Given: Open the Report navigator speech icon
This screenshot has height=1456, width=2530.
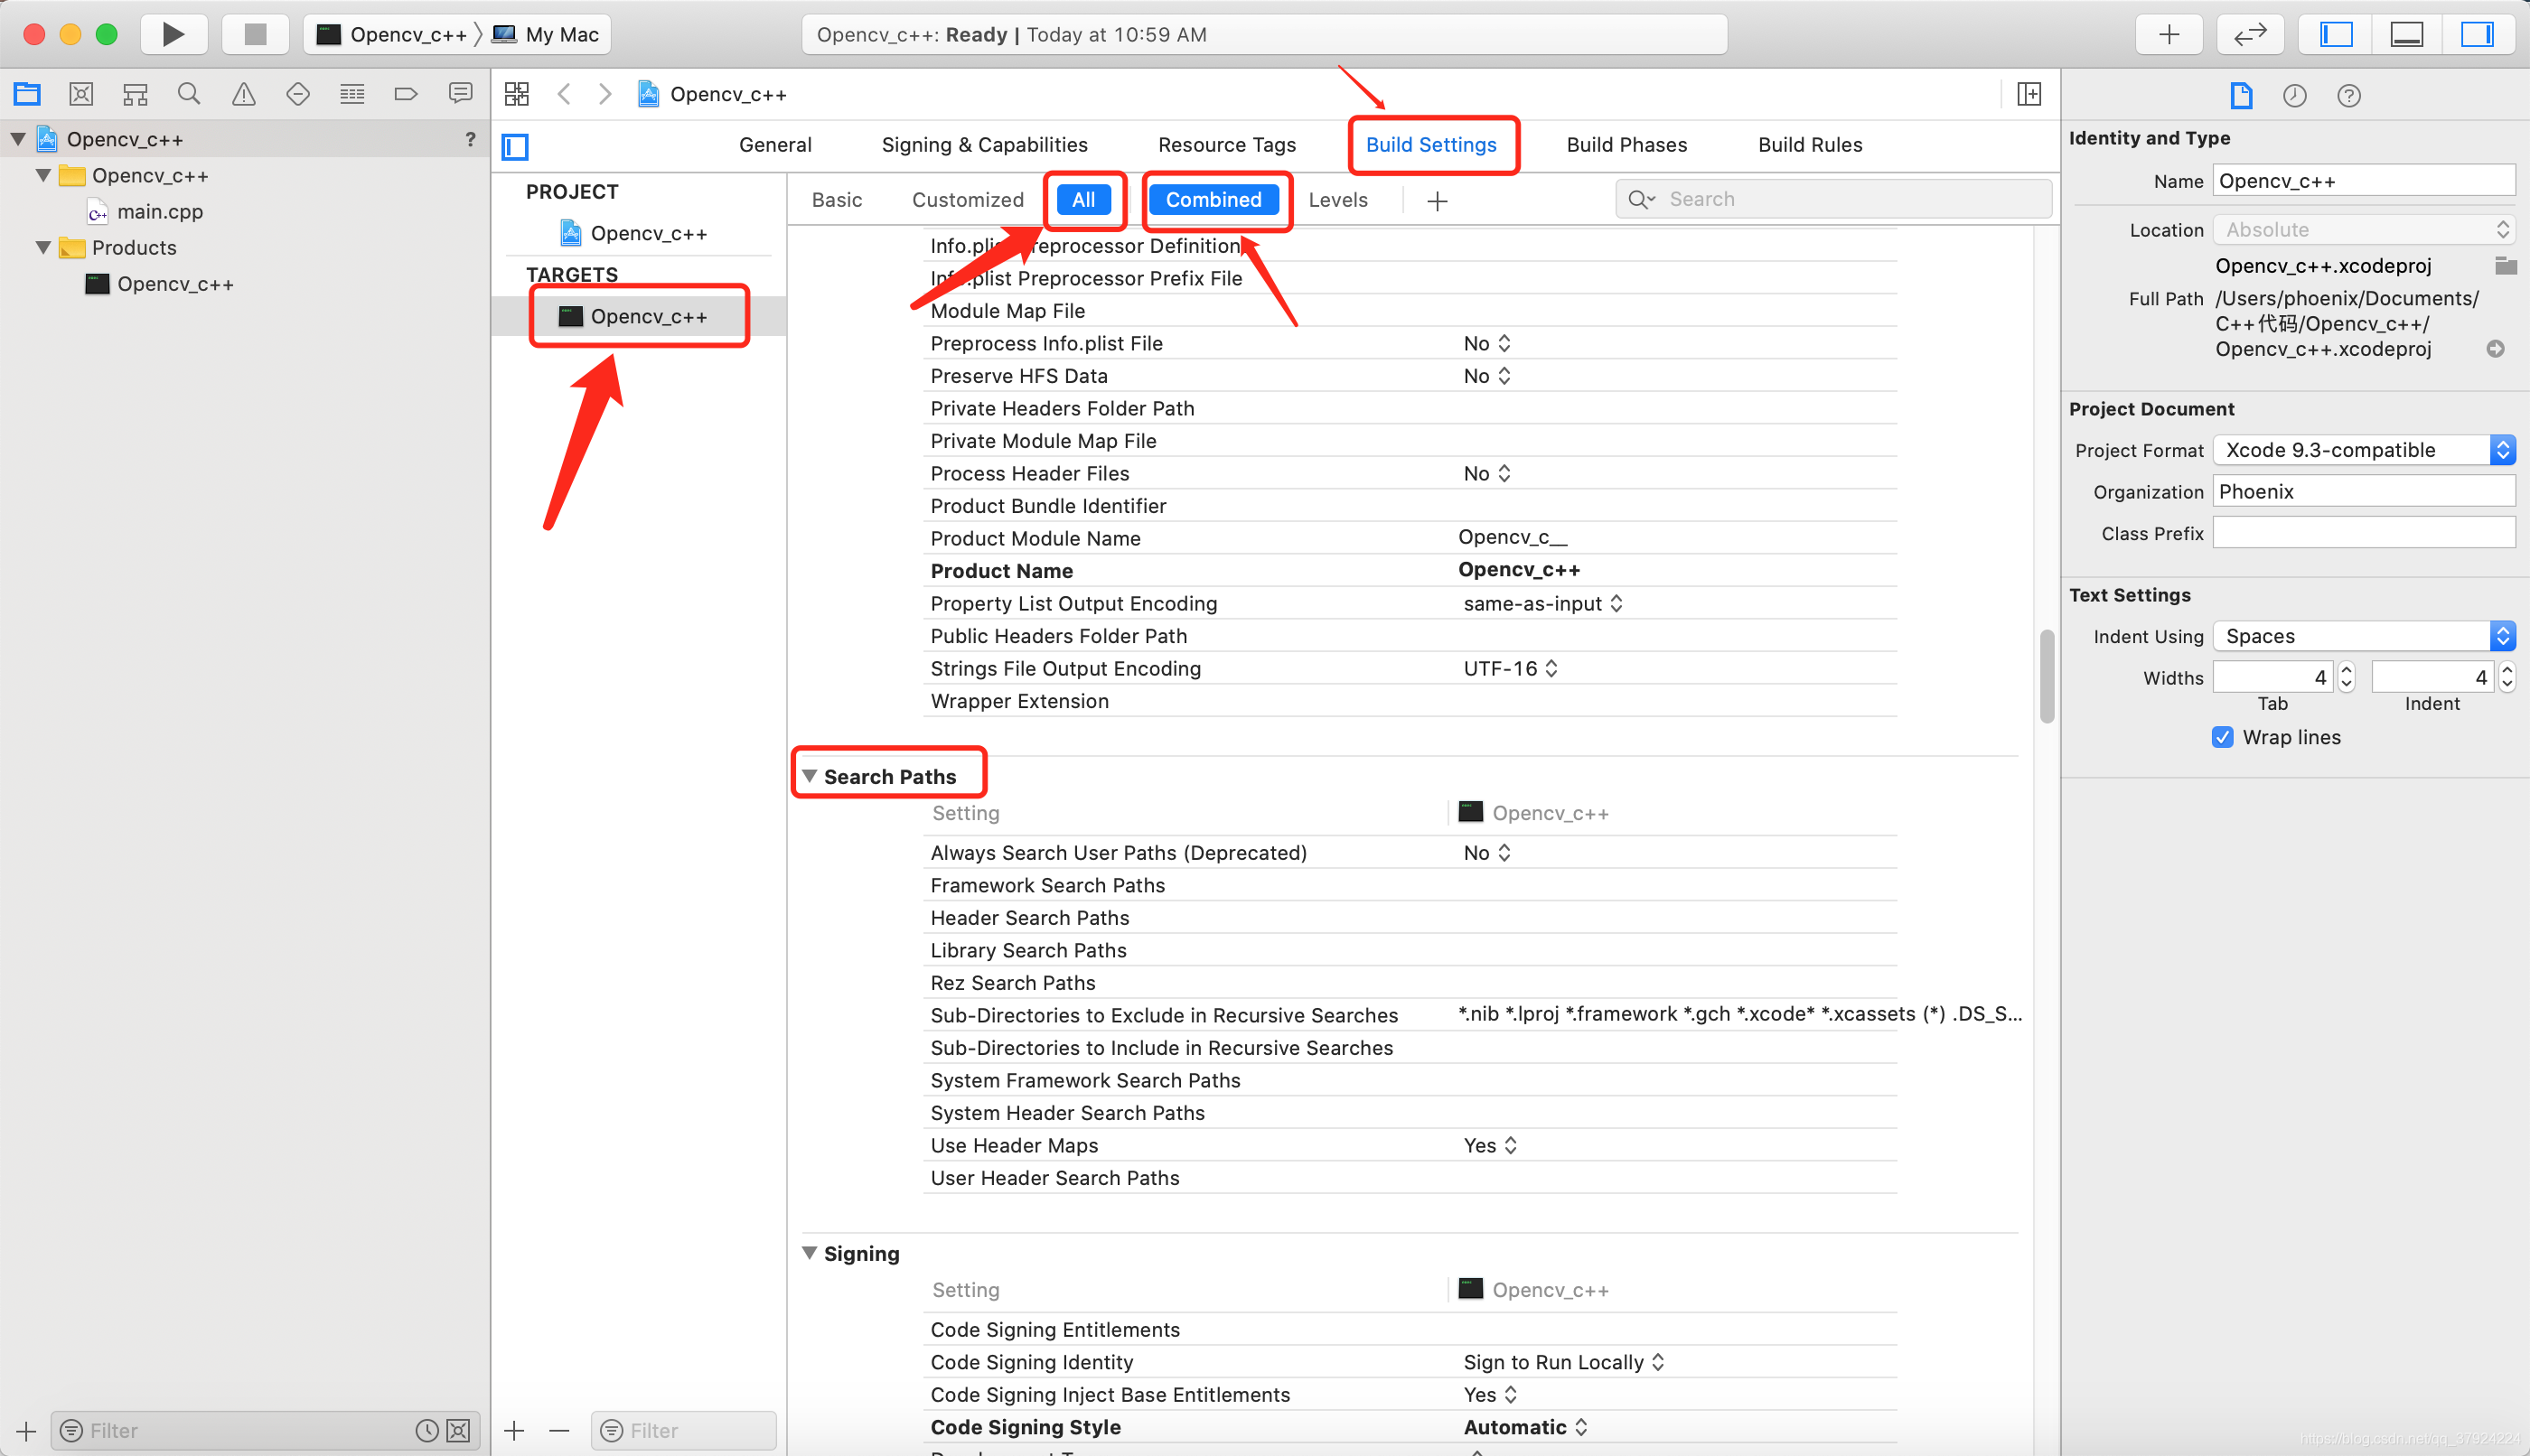Looking at the screenshot, I should (460, 94).
